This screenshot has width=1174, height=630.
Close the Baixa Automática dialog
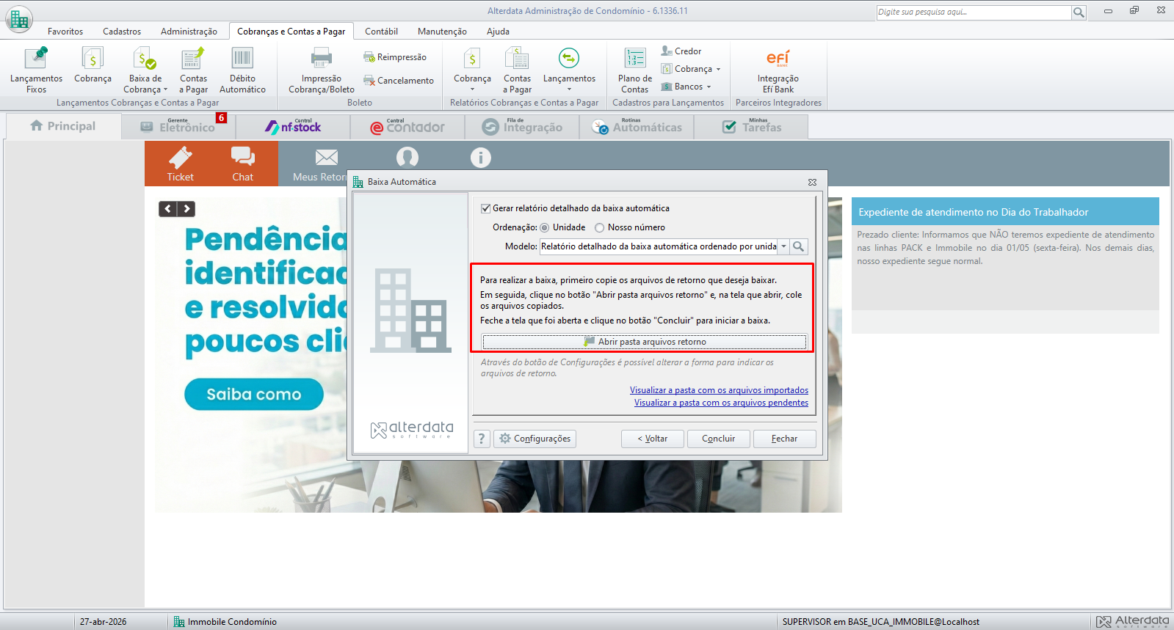812,182
